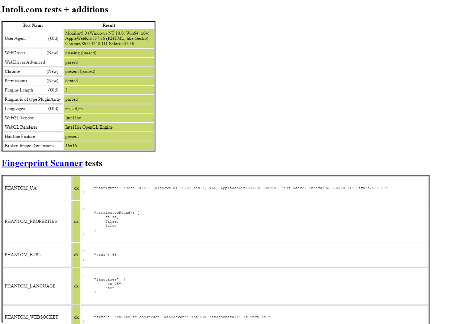
Task: Click the Hairline Feature present result
Action: (x=109, y=137)
